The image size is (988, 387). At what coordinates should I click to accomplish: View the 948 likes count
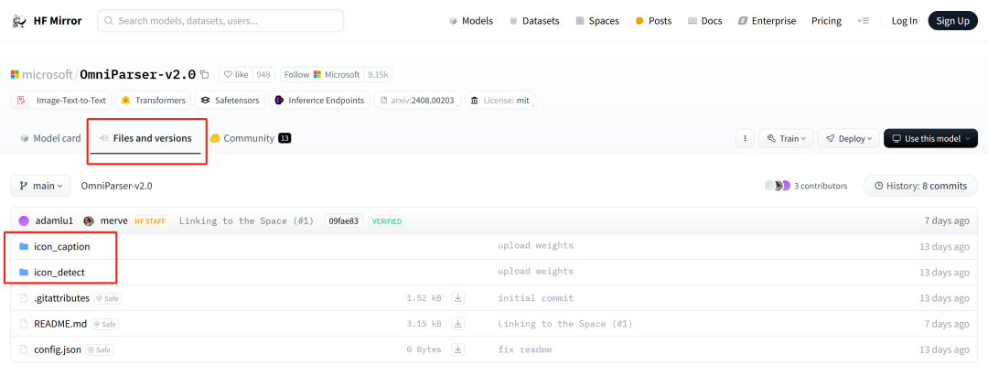coord(263,74)
